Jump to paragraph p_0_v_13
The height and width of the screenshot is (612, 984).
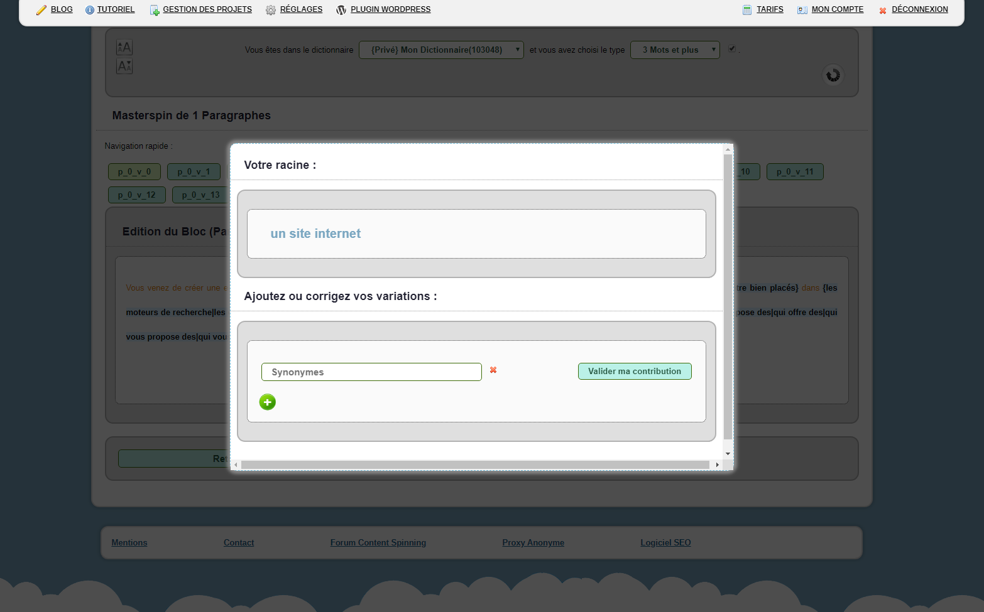(200, 195)
